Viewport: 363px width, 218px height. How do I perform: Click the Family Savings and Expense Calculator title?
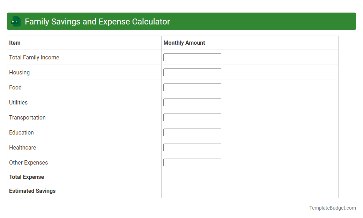(x=97, y=21)
